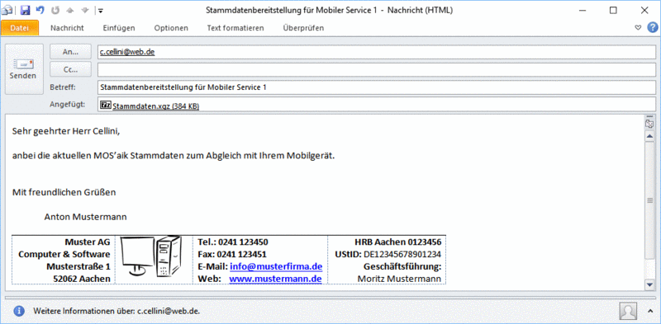This screenshot has height=324, width=661.
Task: Click the Redo icon in quick access toolbar
Action: pyautogui.click(x=55, y=10)
